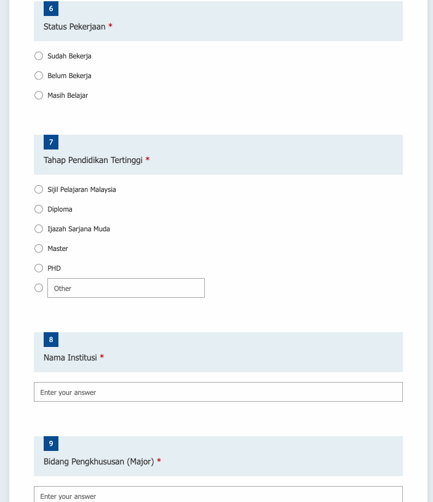433x502 pixels.
Task: Click the Nama Institusi question title
Action: click(70, 357)
